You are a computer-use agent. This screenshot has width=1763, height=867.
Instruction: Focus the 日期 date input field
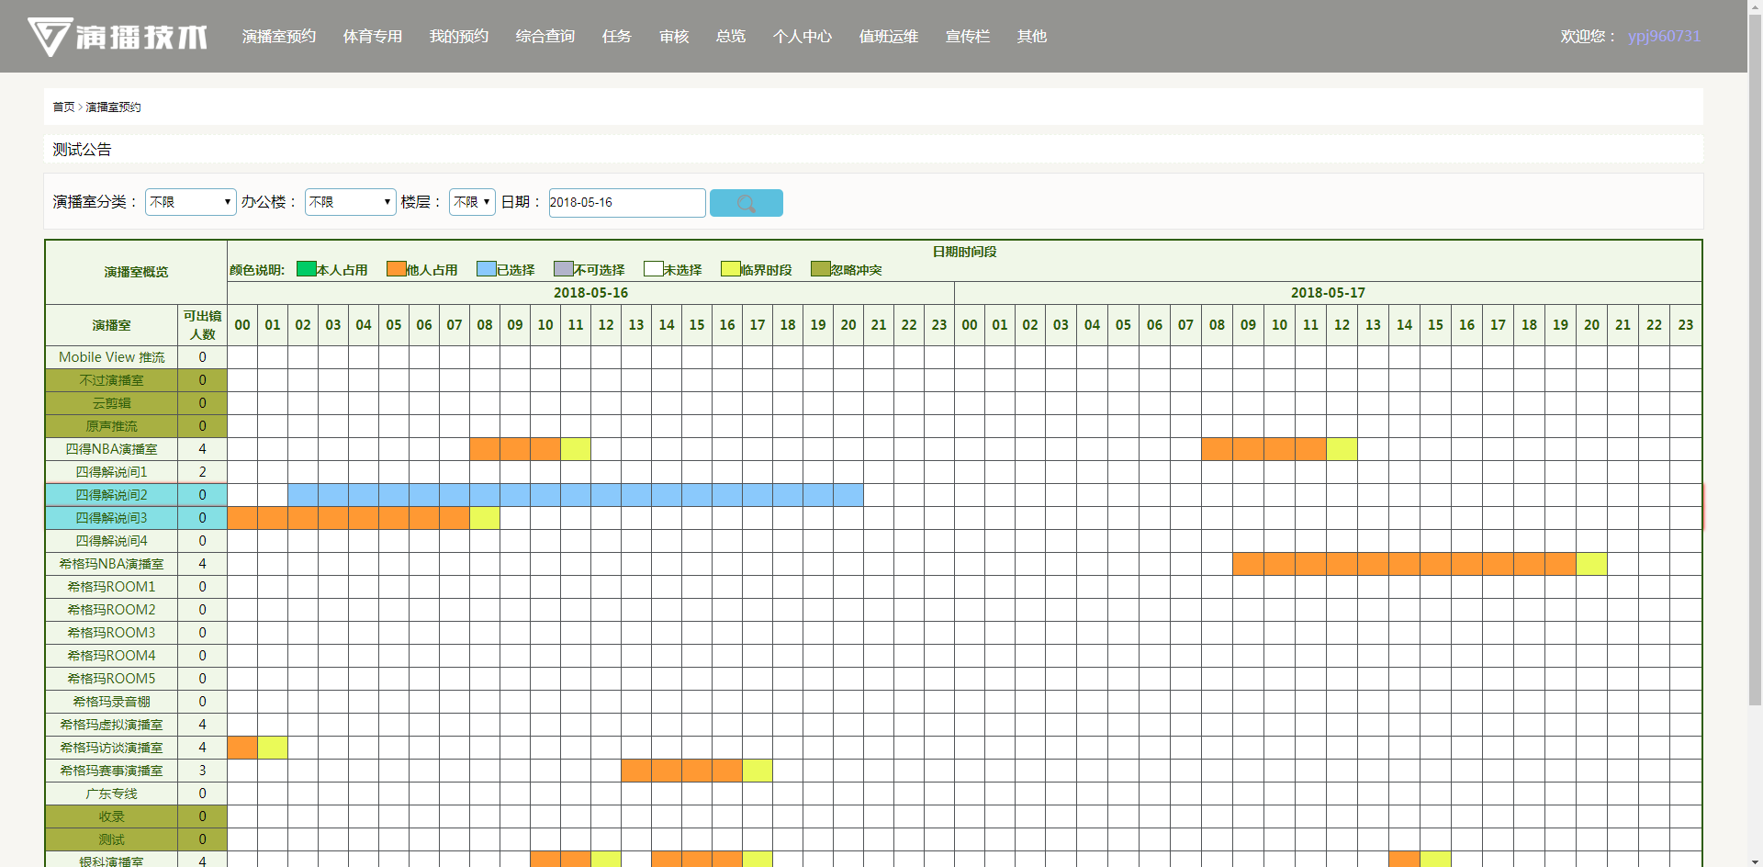click(626, 203)
